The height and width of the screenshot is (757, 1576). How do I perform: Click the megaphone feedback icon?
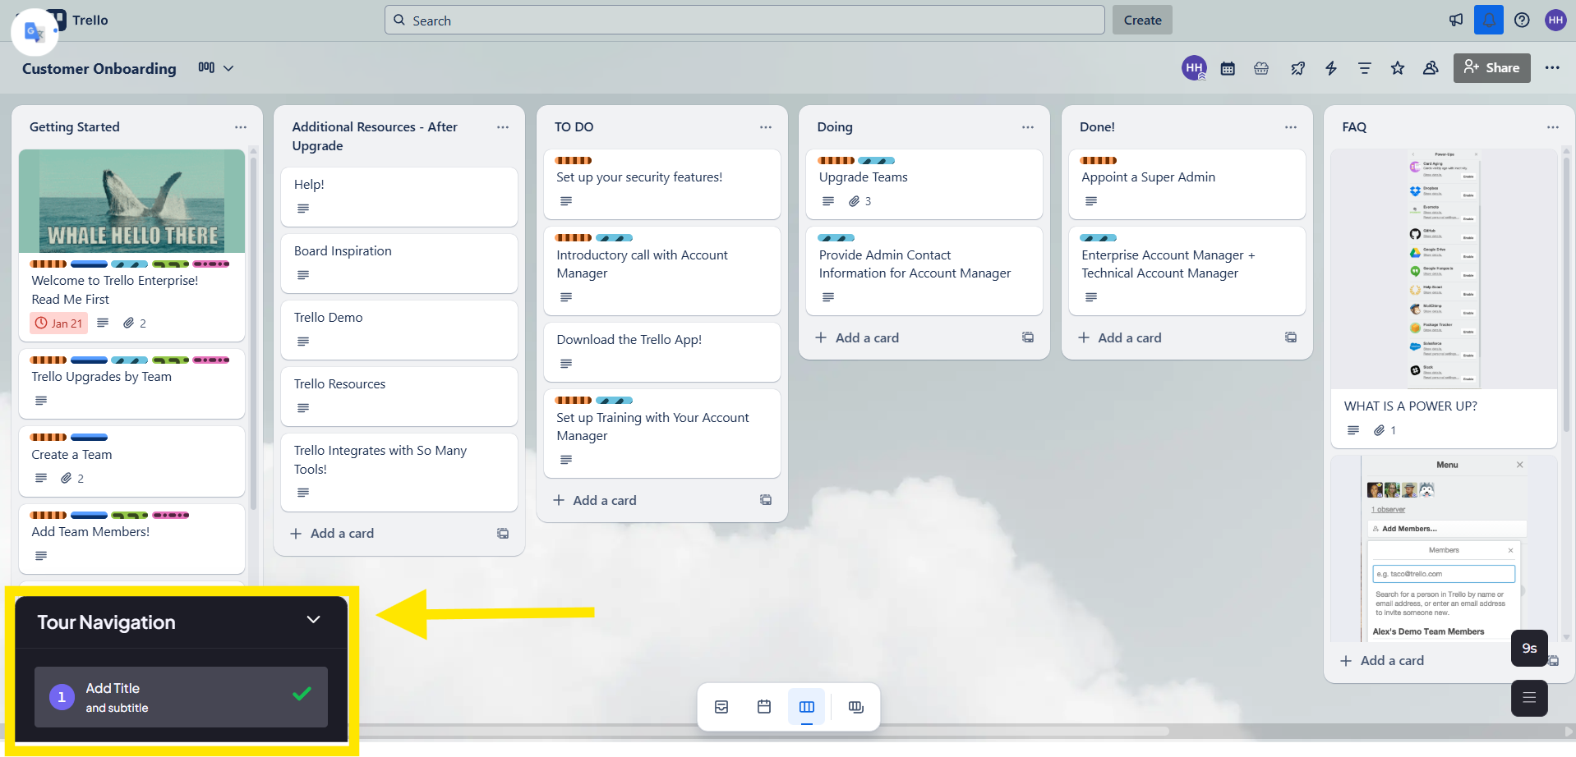pos(1455,20)
